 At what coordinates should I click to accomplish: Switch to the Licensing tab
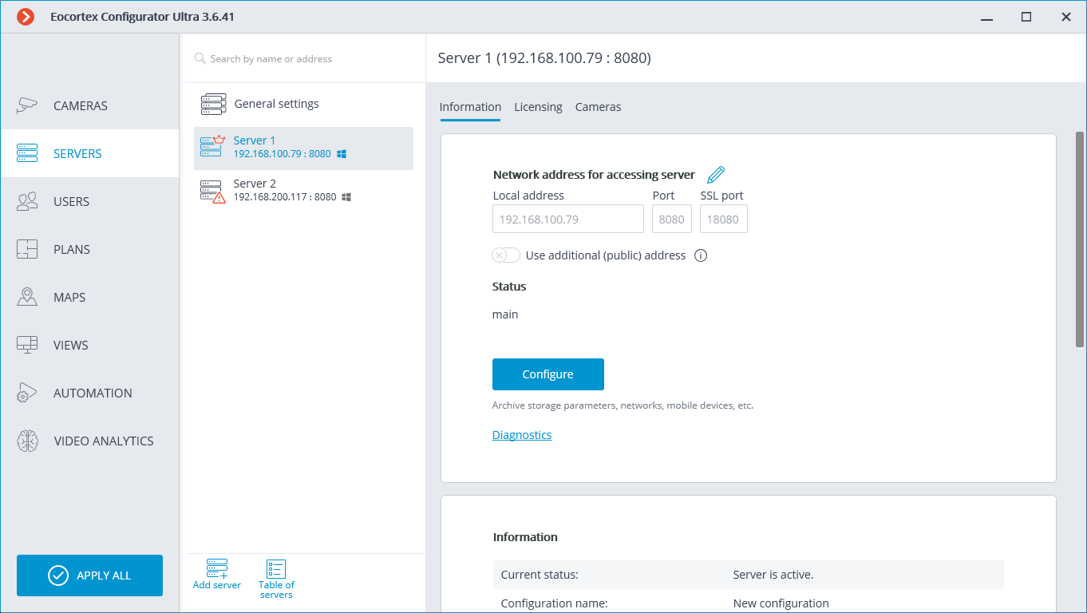(538, 107)
